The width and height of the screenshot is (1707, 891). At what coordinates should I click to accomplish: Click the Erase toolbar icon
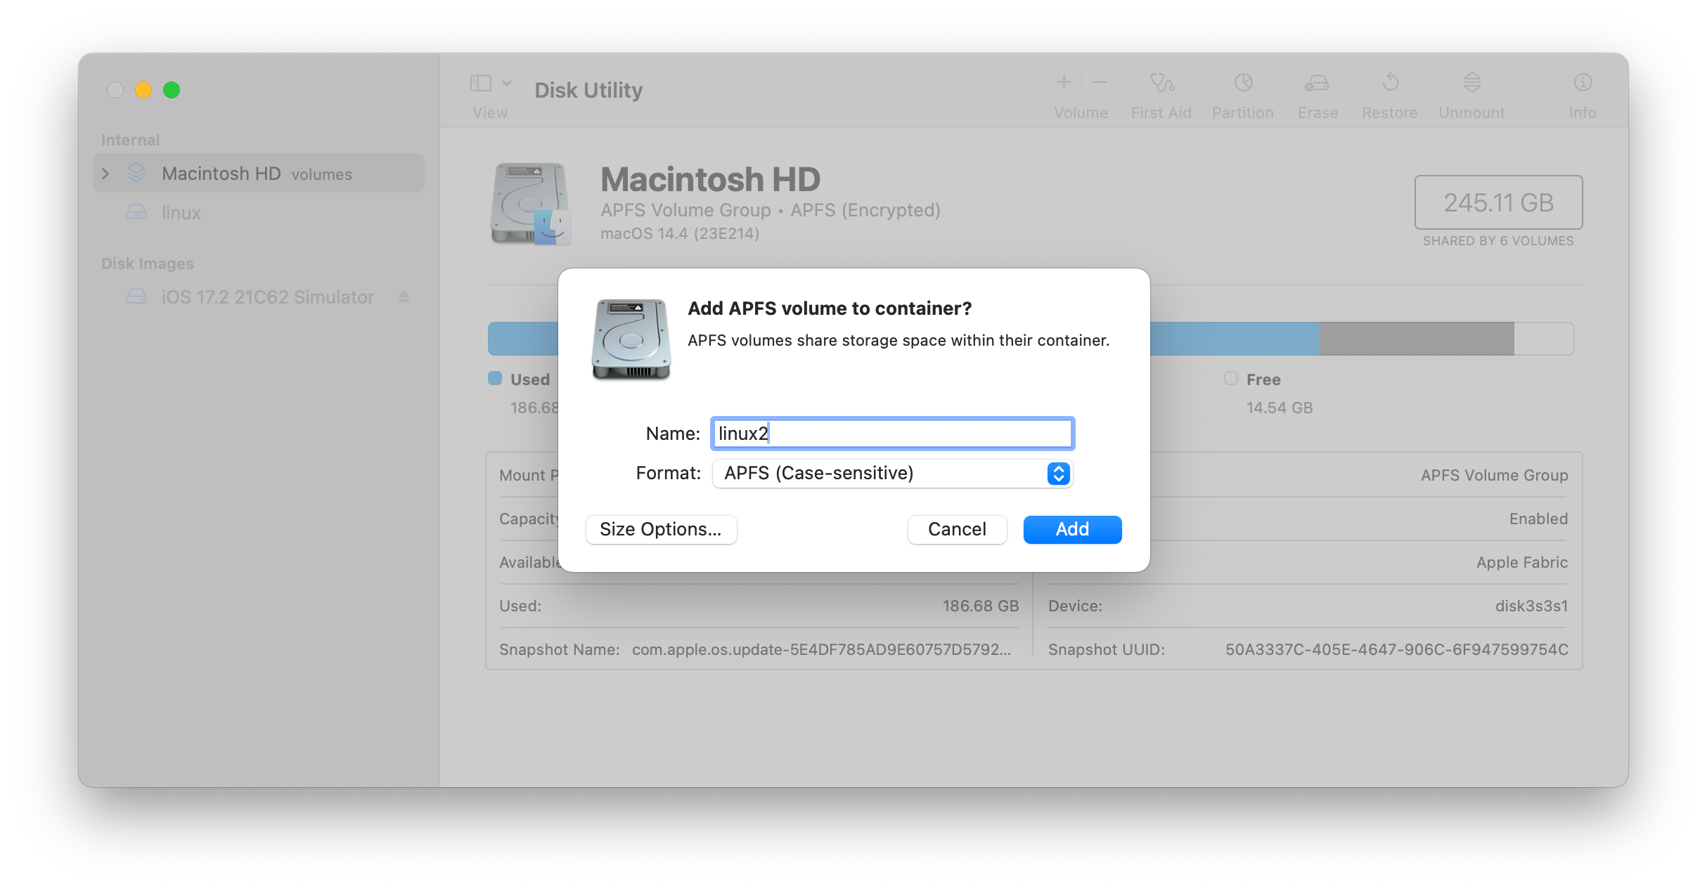point(1317,82)
